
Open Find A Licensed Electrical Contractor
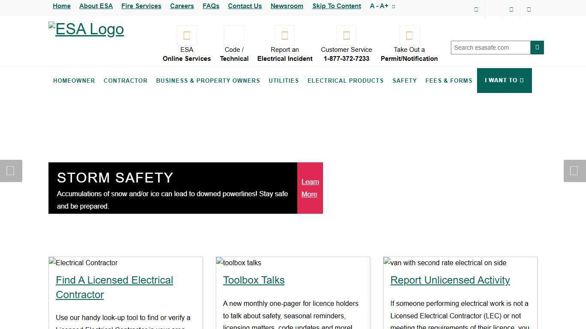click(x=114, y=287)
